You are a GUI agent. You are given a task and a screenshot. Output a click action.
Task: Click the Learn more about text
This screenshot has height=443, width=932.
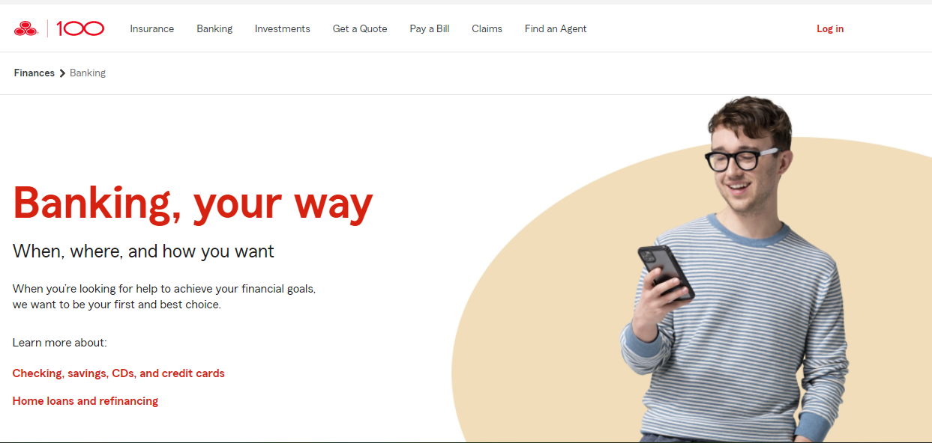[60, 343]
